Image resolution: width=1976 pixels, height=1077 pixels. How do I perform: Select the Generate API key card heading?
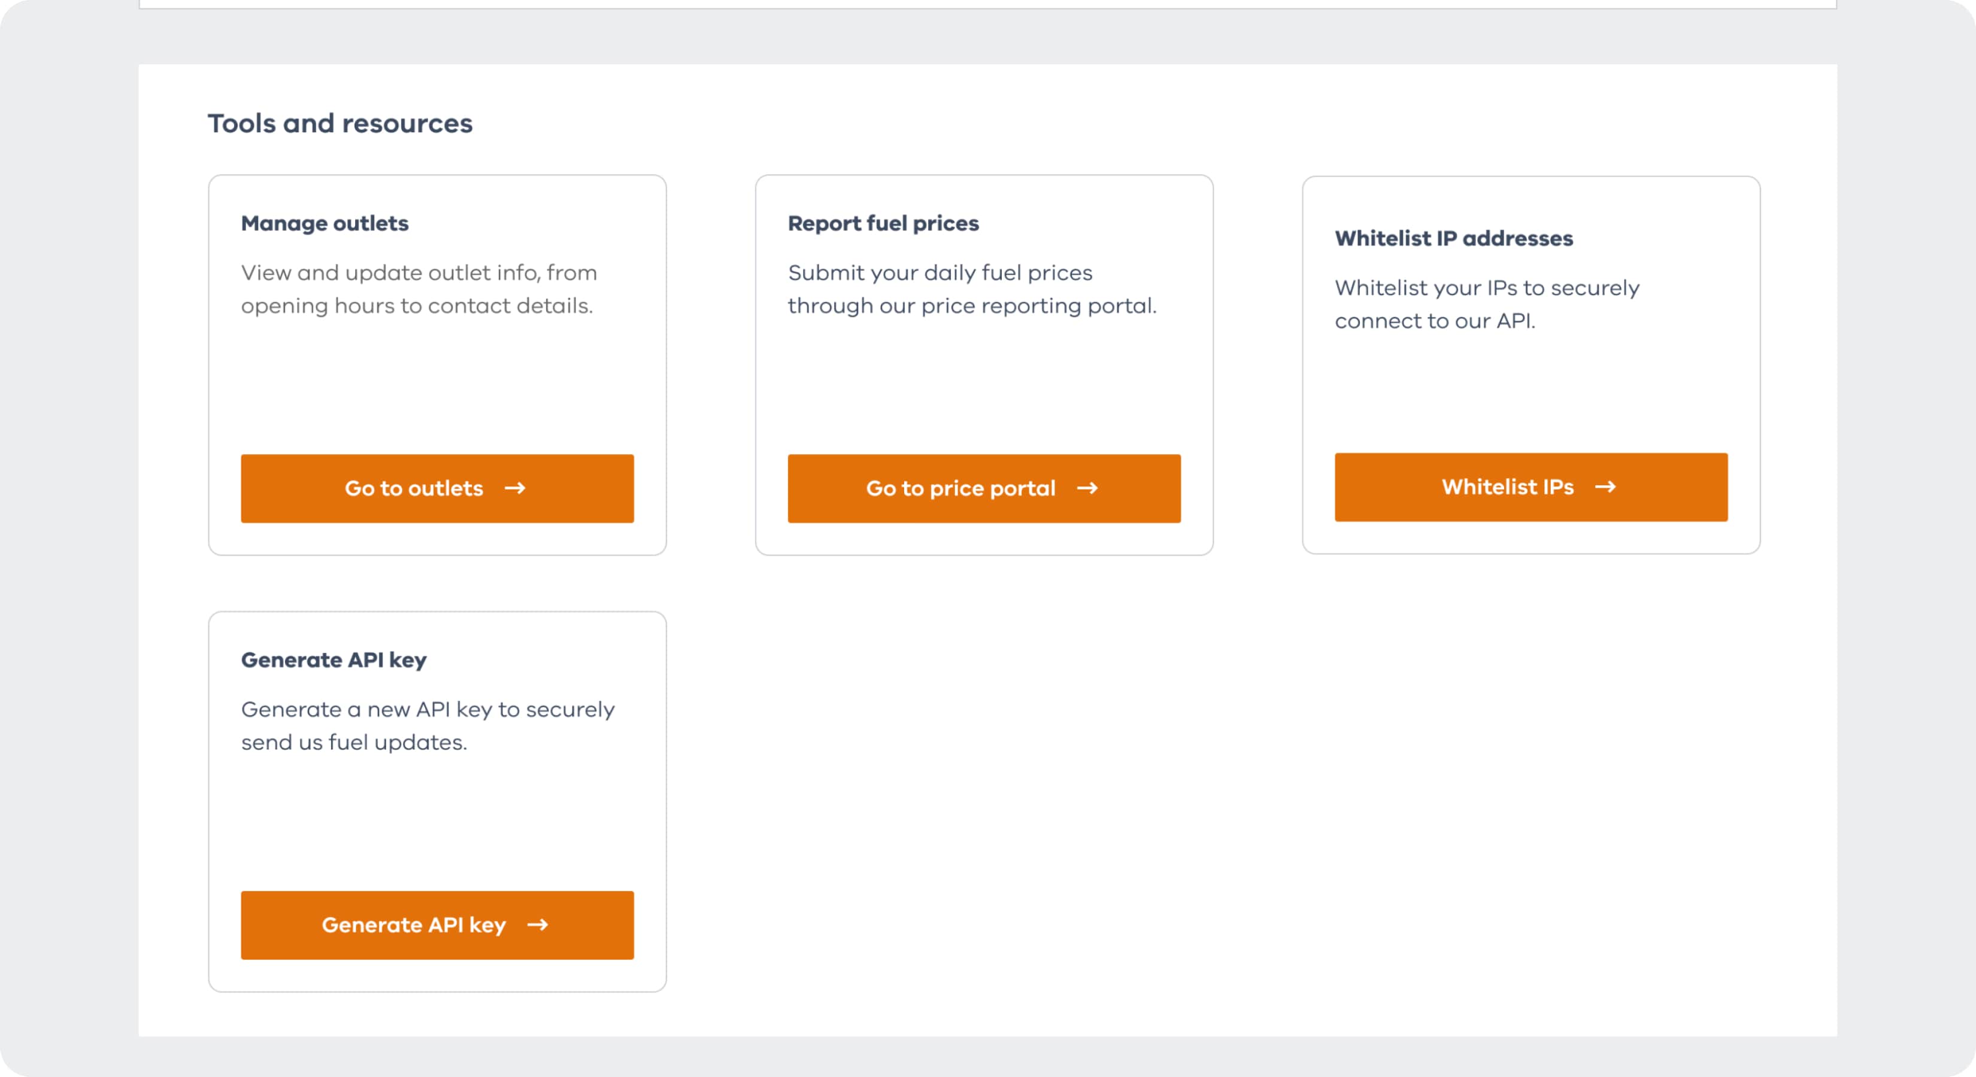coord(334,660)
